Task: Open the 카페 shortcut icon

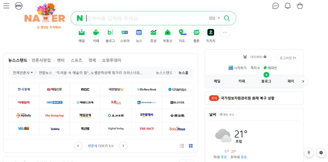Action: point(96,33)
